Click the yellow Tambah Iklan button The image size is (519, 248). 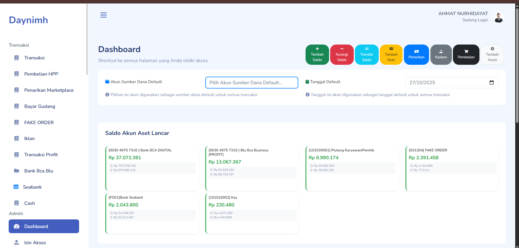[391, 55]
